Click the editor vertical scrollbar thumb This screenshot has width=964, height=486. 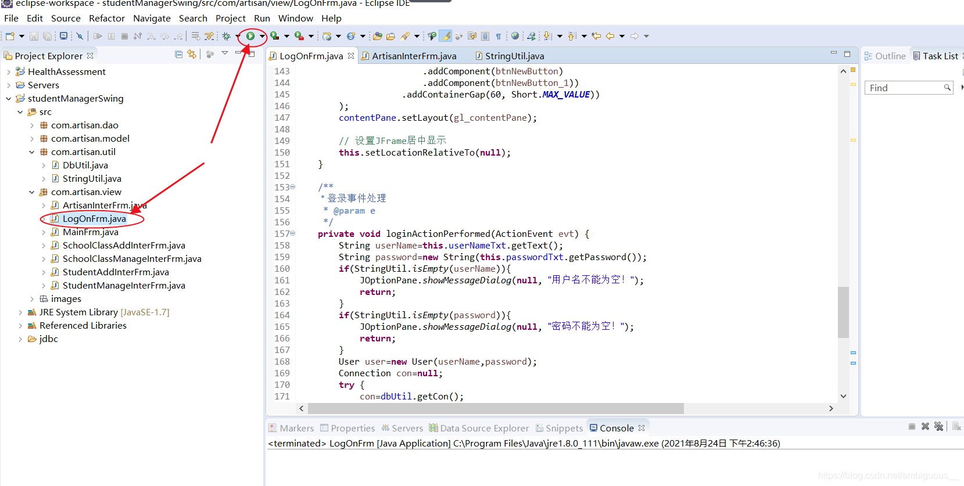click(x=843, y=312)
